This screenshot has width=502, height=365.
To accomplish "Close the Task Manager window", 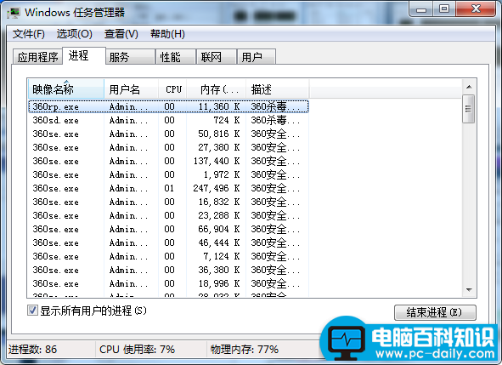I will pyautogui.click(x=476, y=9).
